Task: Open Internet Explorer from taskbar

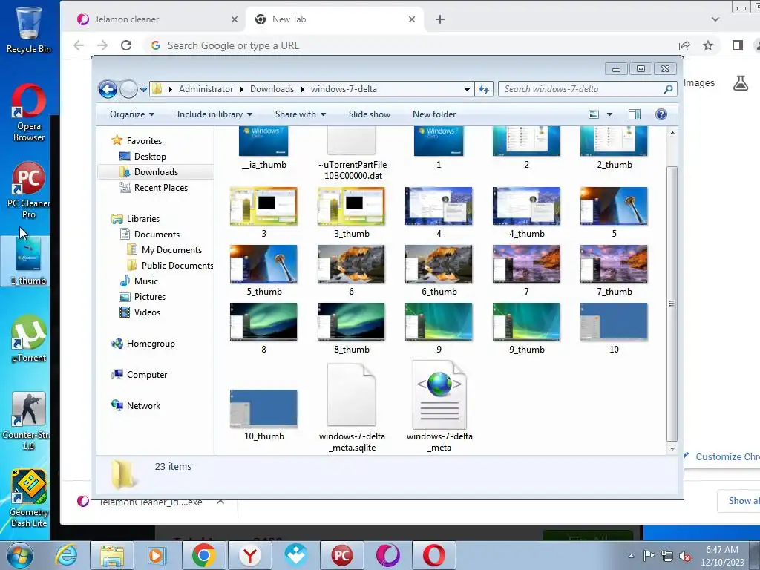Action: pos(66,555)
